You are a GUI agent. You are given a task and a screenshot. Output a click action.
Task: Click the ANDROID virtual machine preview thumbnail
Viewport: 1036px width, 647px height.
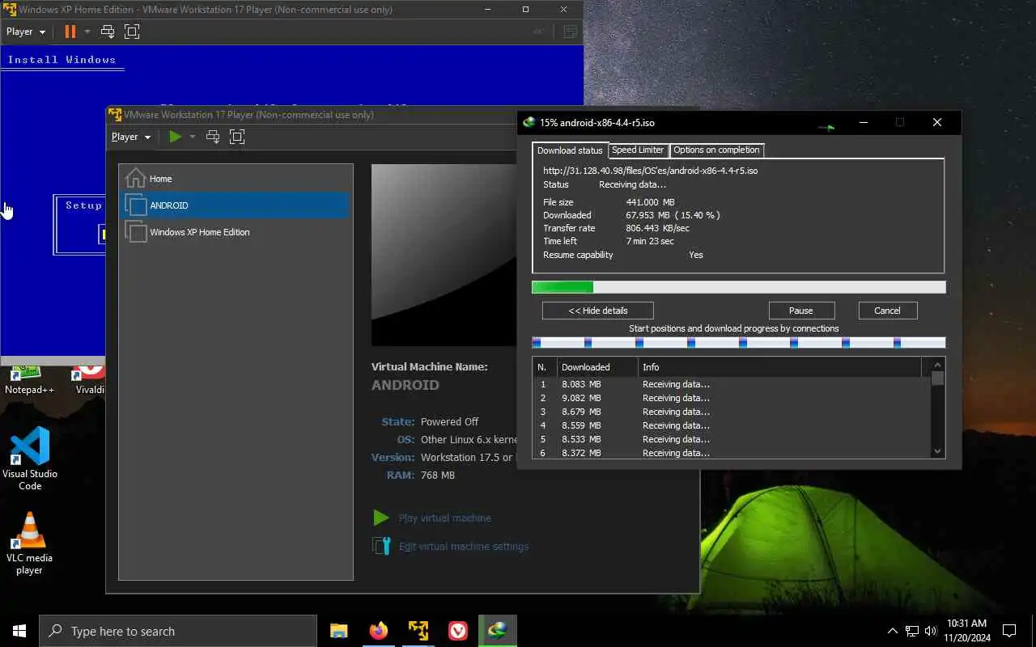tap(444, 255)
